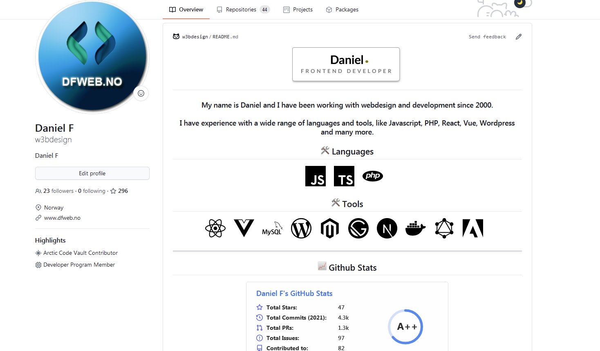Image resolution: width=600 pixels, height=351 pixels.
Task: Click the Developer Program Member highlight
Action: pos(79,265)
